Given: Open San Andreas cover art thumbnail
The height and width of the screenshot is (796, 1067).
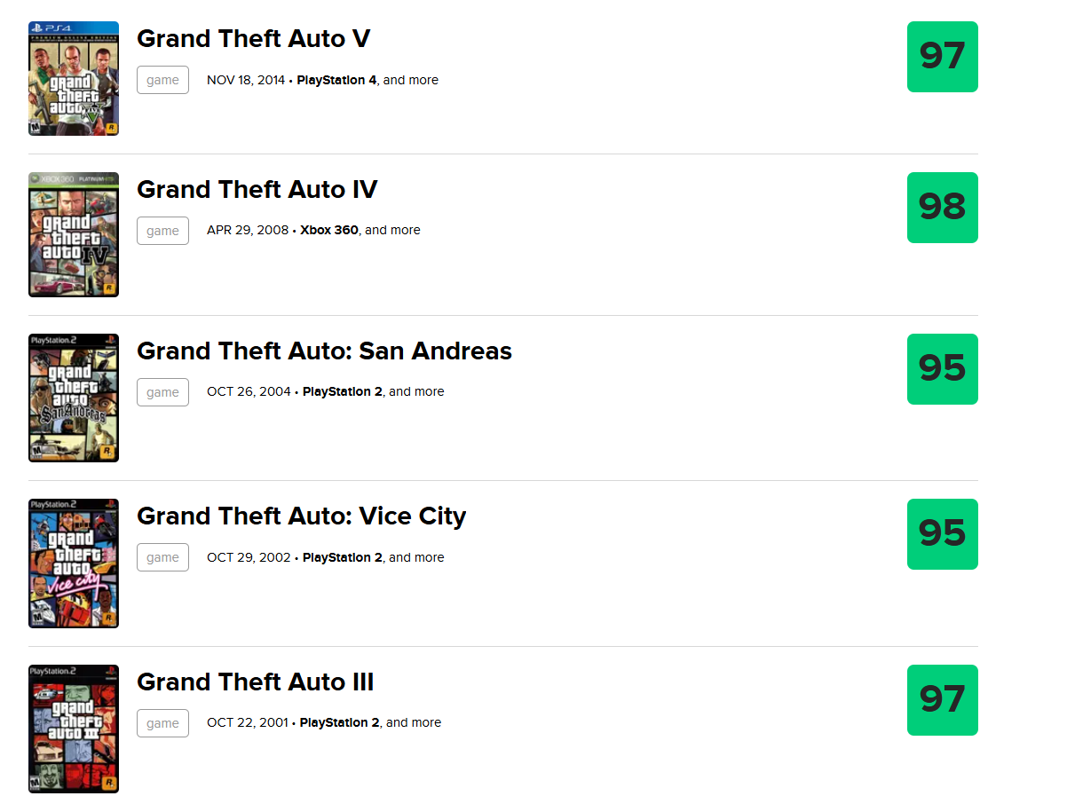Looking at the screenshot, I should pos(74,398).
